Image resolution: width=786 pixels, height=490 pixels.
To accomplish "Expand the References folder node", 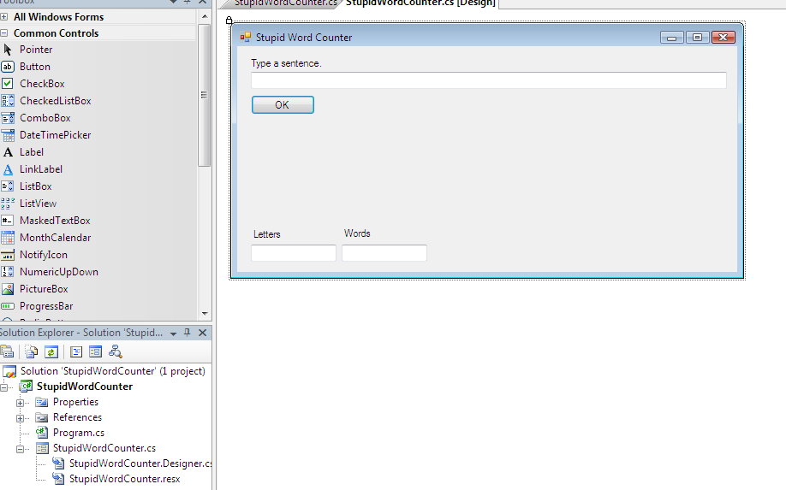I will point(20,418).
